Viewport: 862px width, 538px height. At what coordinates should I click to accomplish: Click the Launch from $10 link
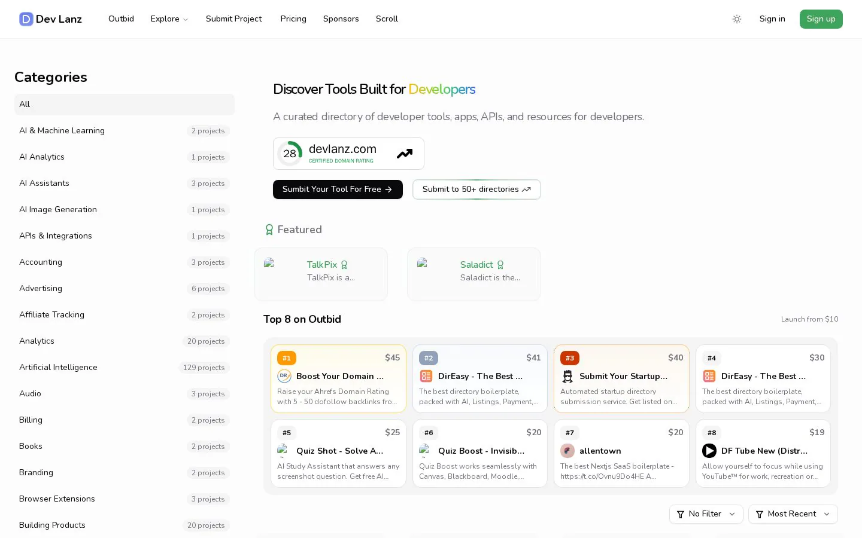point(809,319)
